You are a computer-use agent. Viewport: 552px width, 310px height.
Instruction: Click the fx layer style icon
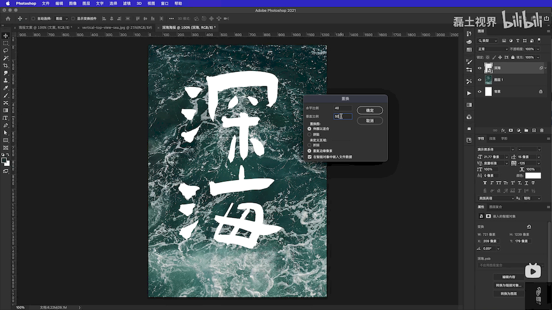[503, 130]
